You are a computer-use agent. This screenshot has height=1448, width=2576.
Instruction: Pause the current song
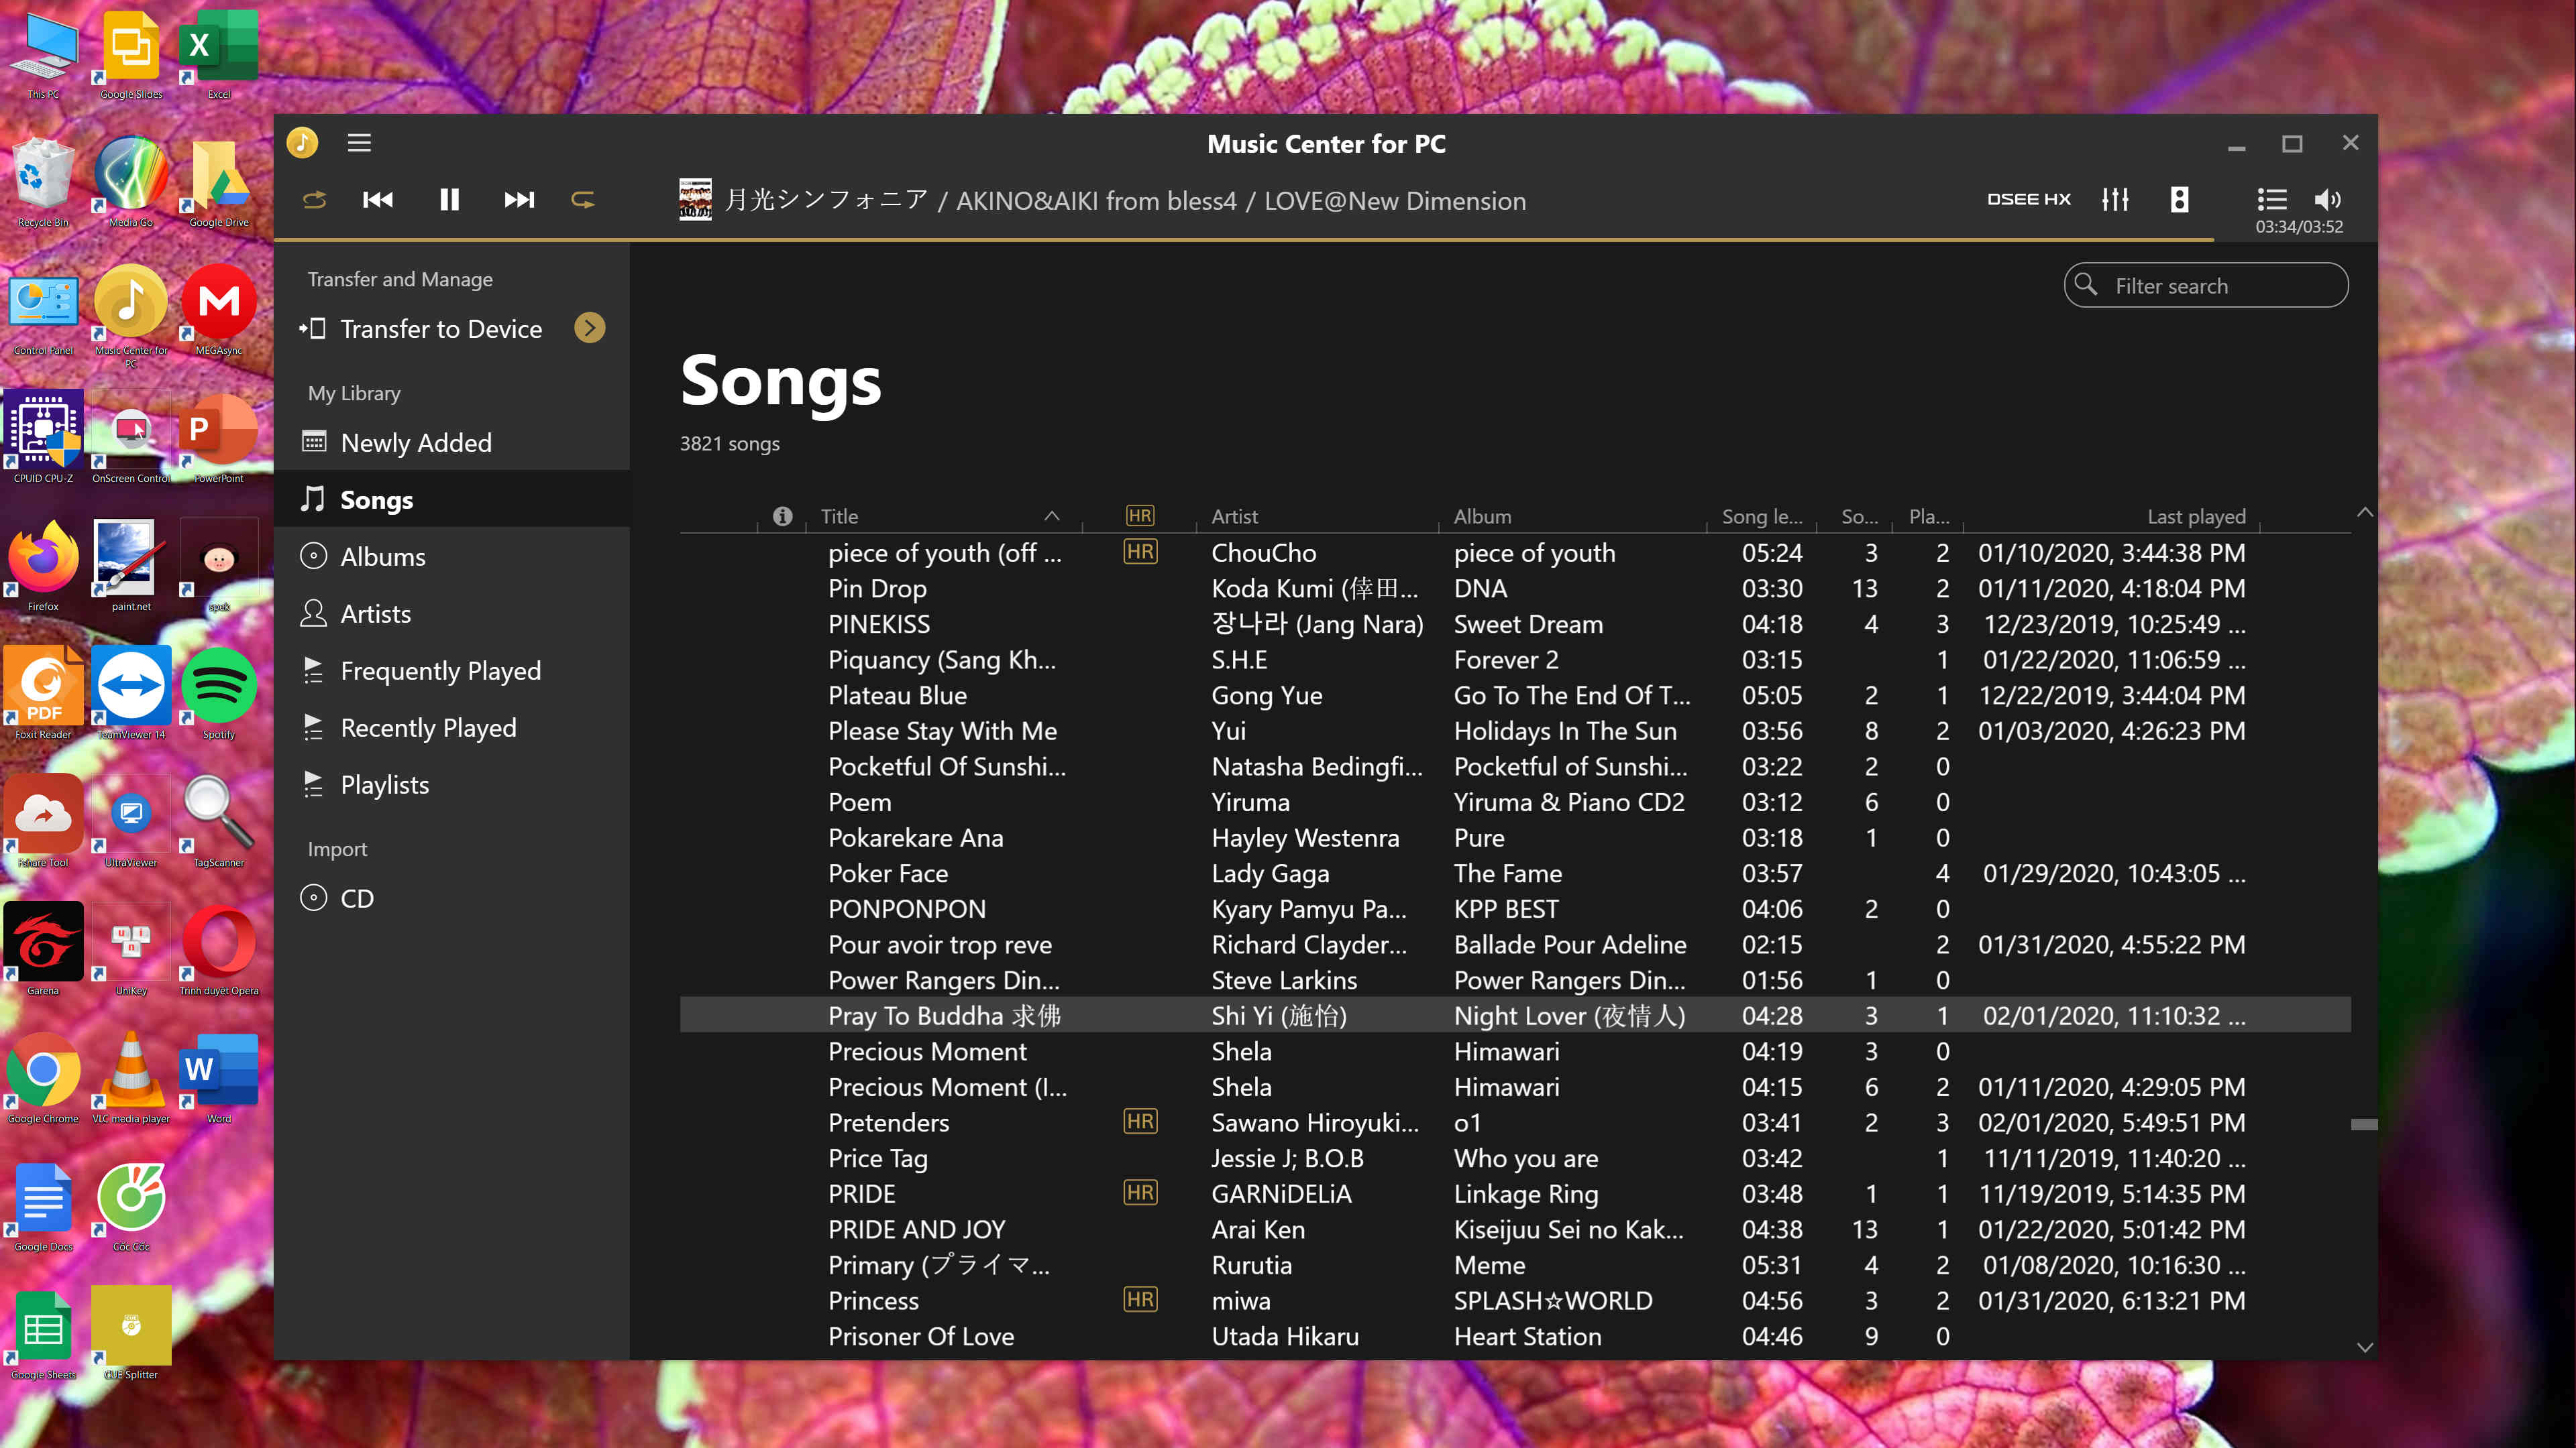pyautogui.click(x=449, y=200)
